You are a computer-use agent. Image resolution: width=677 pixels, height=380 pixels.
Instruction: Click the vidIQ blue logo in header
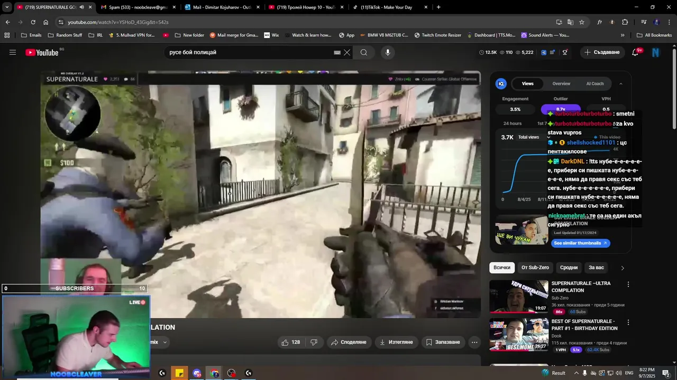click(x=544, y=52)
